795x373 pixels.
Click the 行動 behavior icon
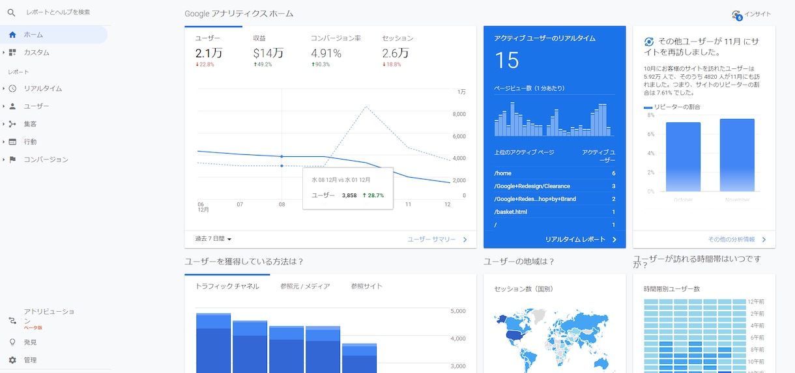[x=12, y=141]
